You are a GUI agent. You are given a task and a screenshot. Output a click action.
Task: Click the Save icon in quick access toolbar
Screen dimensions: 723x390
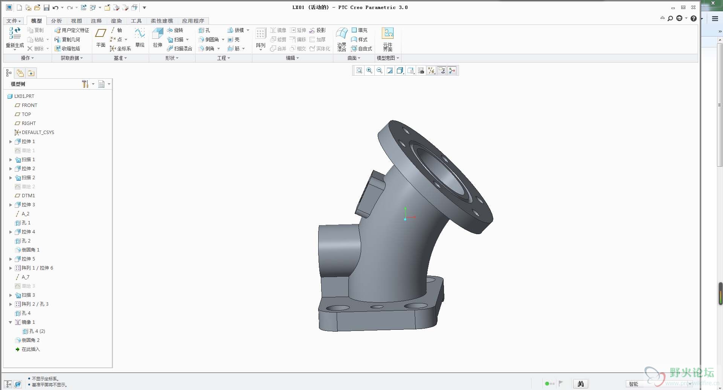[46, 8]
